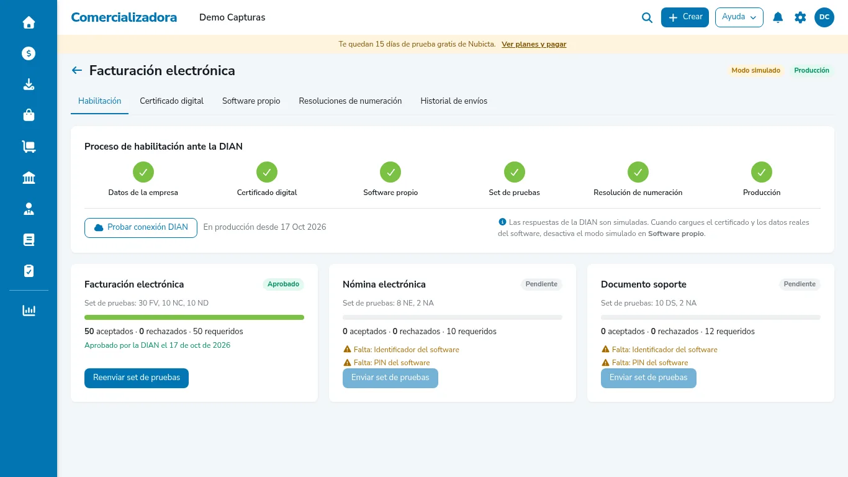Open the download tray sidebar icon
The width and height of the screenshot is (848, 477).
pyautogui.click(x=29, y=84)
